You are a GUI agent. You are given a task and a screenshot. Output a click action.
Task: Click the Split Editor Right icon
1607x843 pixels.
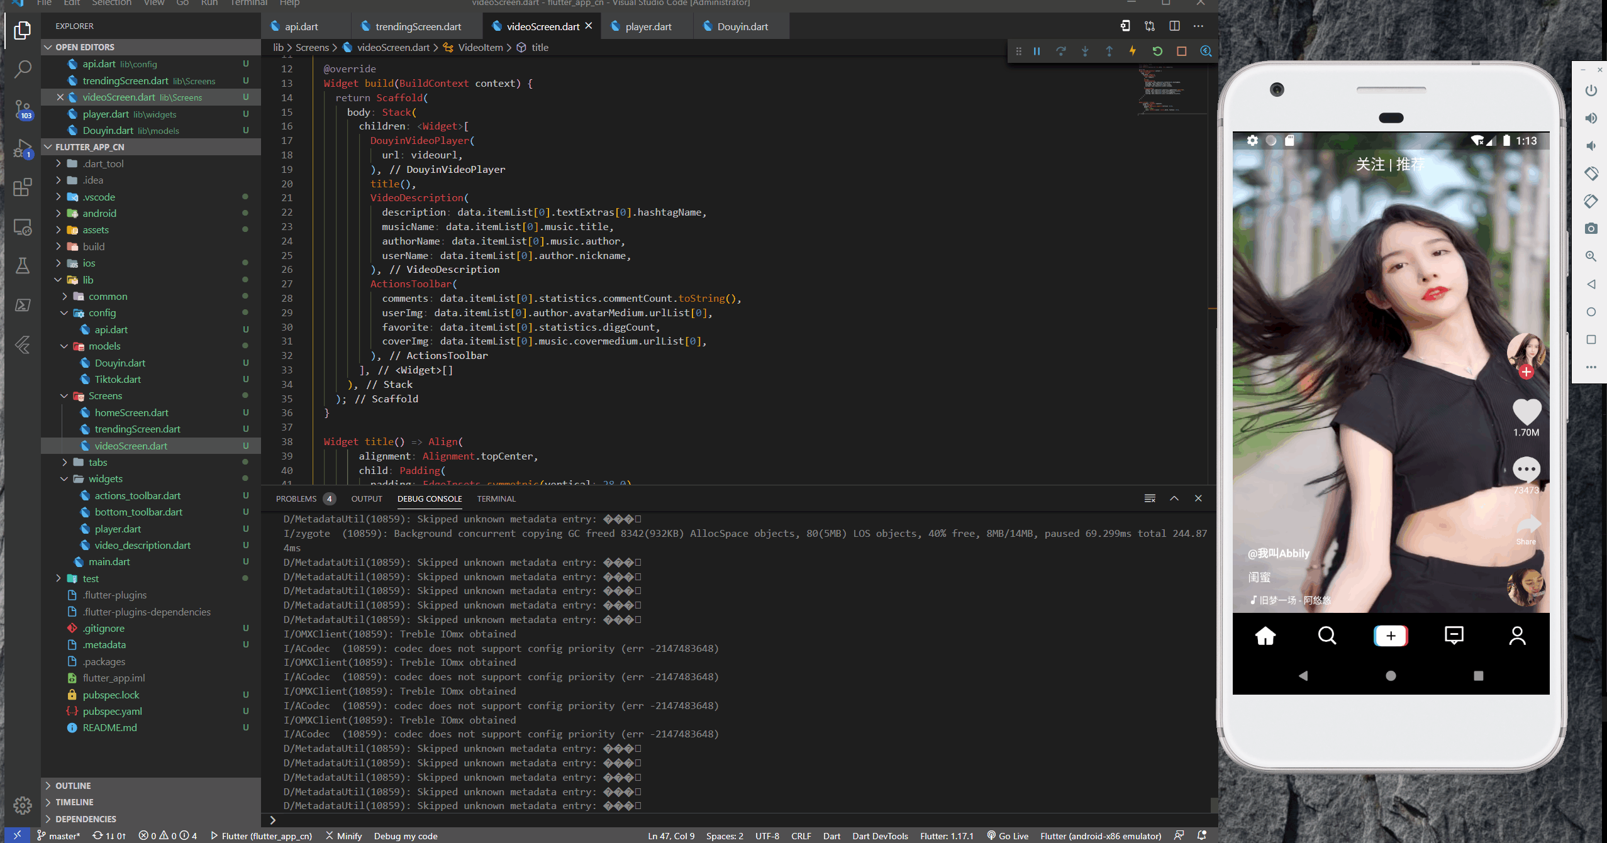[x=1174, y=26]
